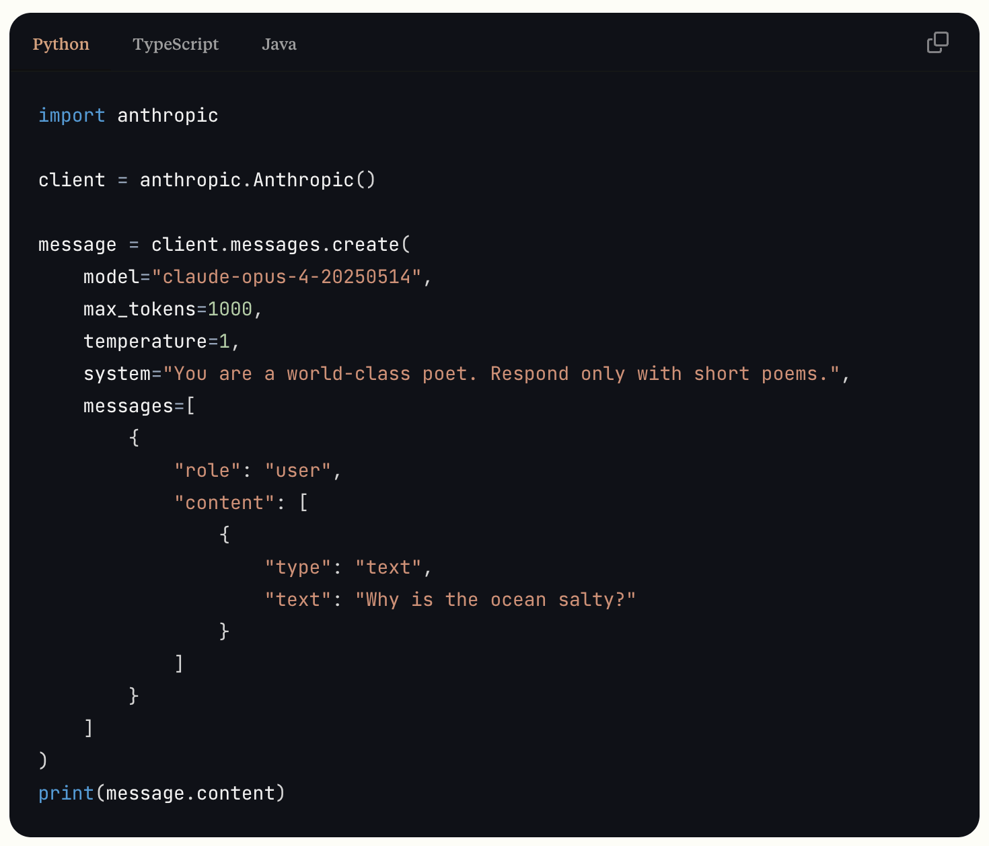The height and width of the screenshot is (846, 989).
Task: Click the "type" key in content block
Action: pos(298,568)
